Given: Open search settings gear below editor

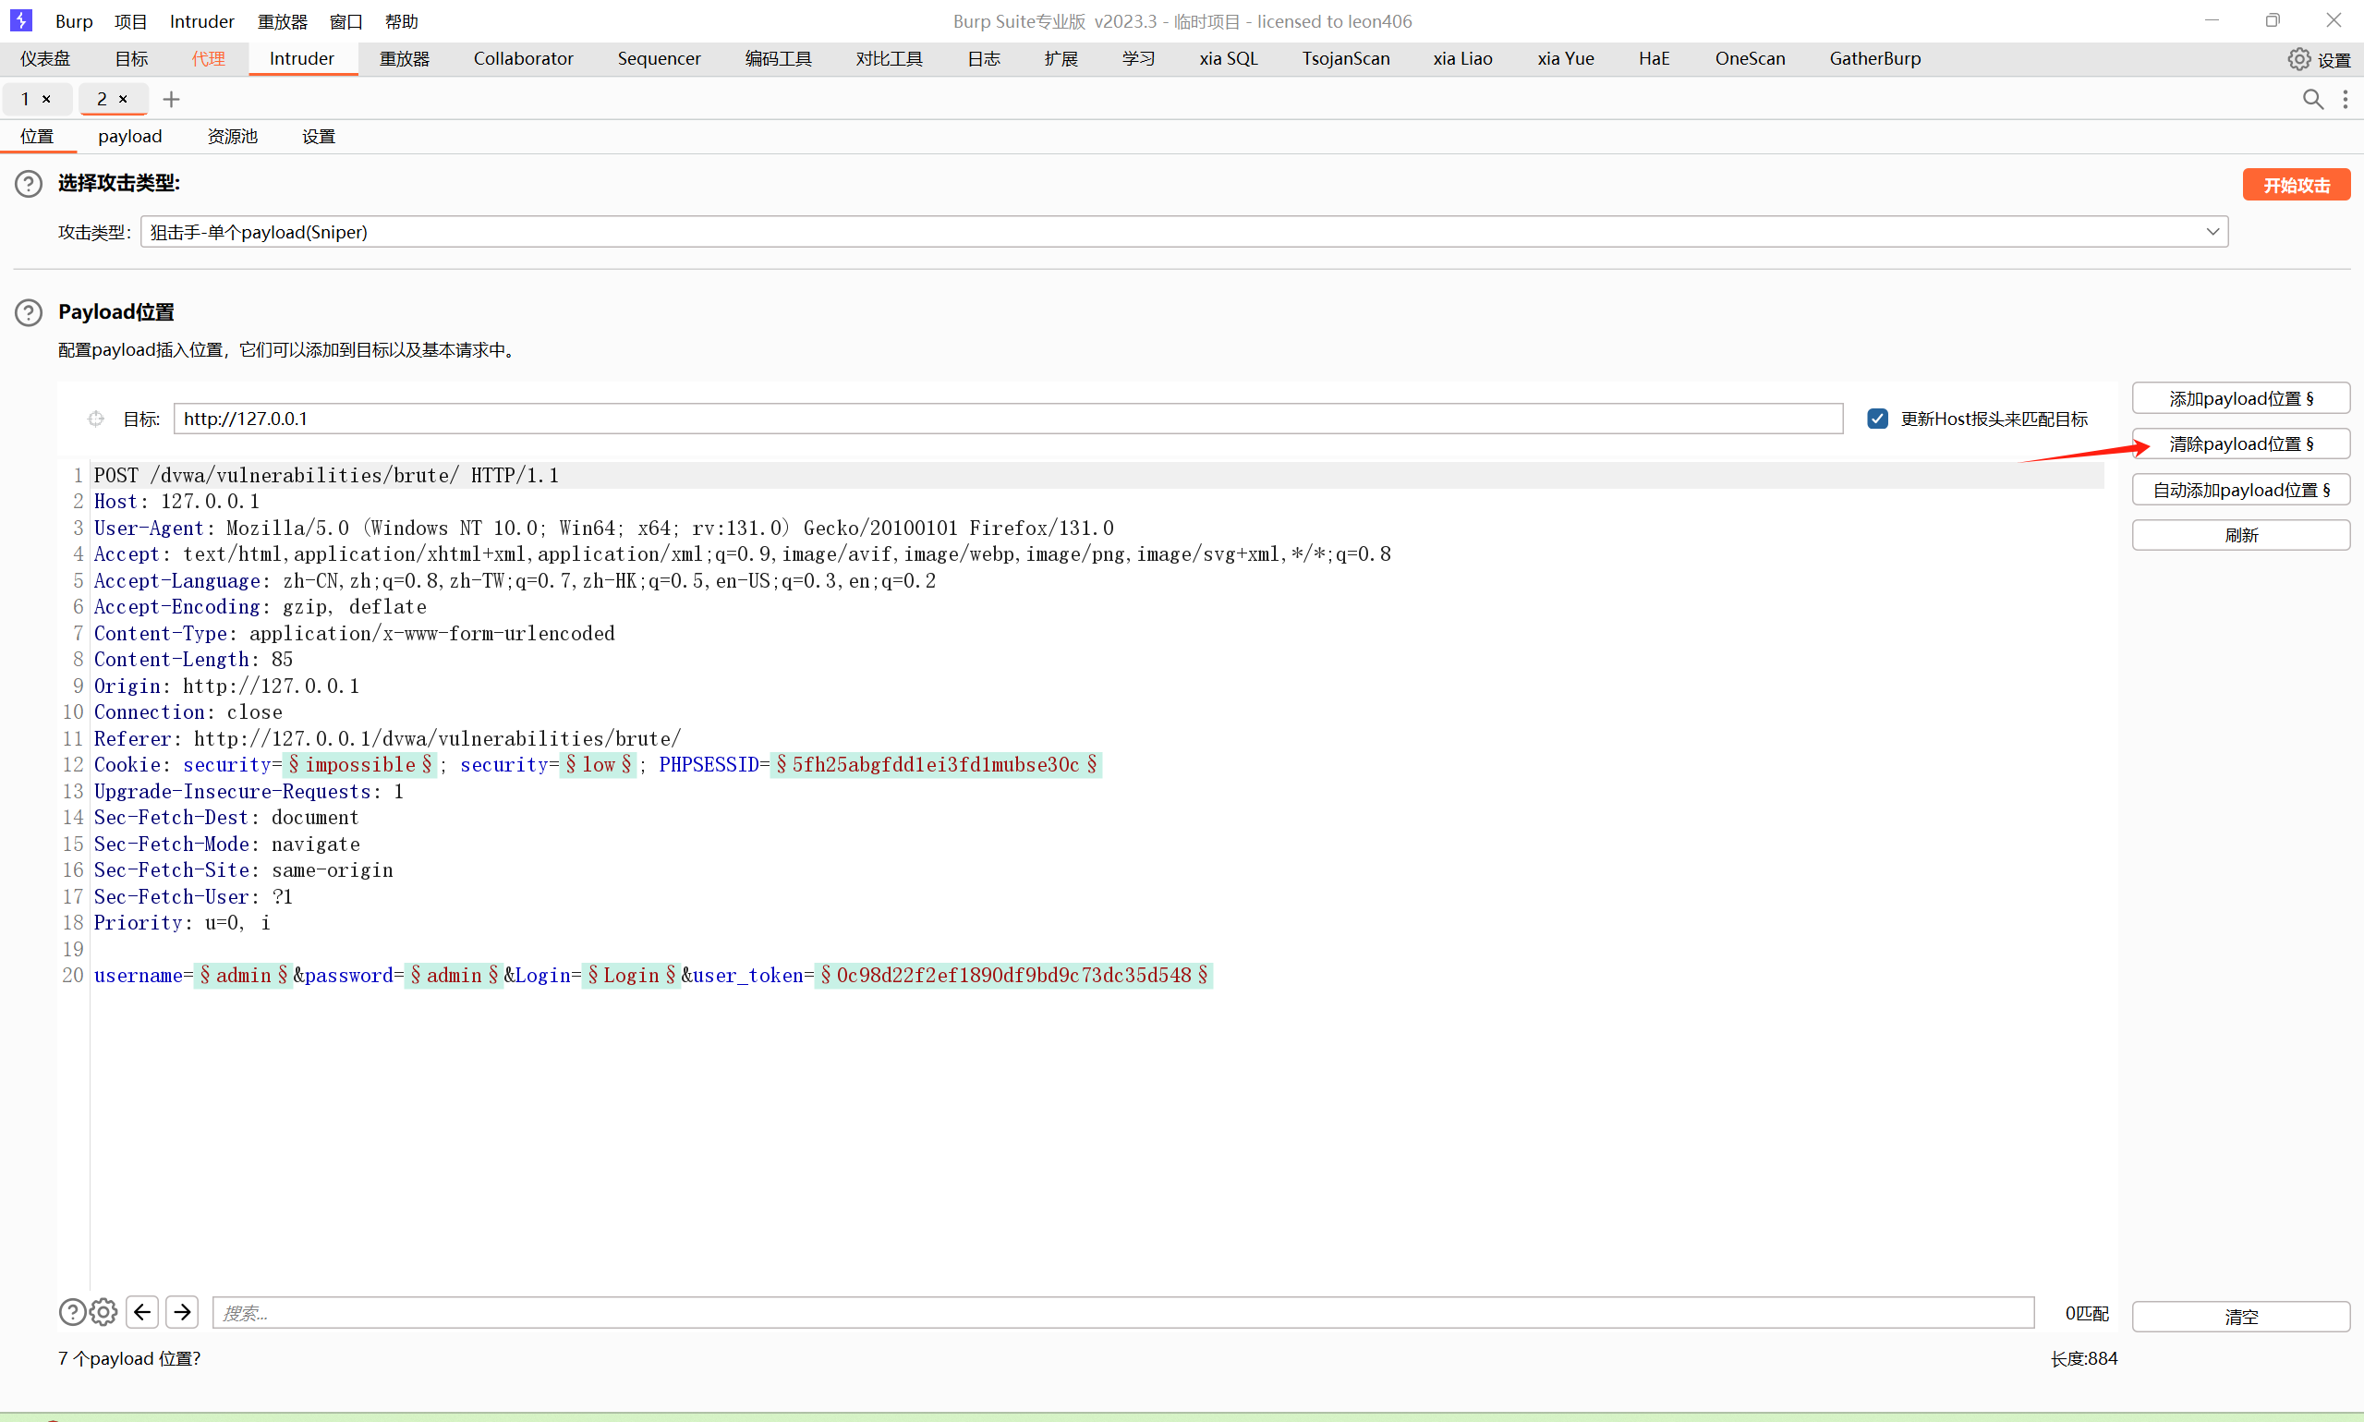Looking at the screenshot, I should (103, 1312).
